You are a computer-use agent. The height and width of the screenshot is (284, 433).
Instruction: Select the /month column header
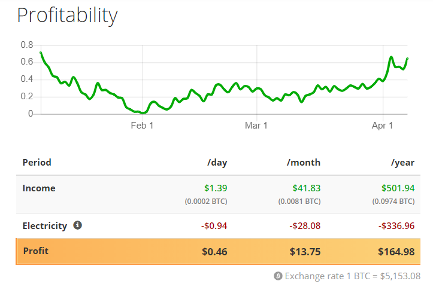point(304,162)
